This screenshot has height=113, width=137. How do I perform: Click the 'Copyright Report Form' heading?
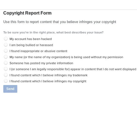27,13
